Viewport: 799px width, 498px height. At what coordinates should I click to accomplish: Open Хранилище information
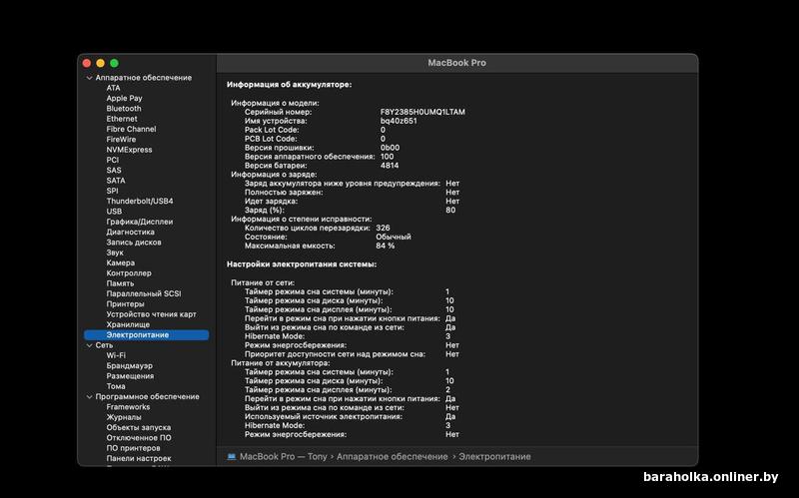(x=128, y=324)
